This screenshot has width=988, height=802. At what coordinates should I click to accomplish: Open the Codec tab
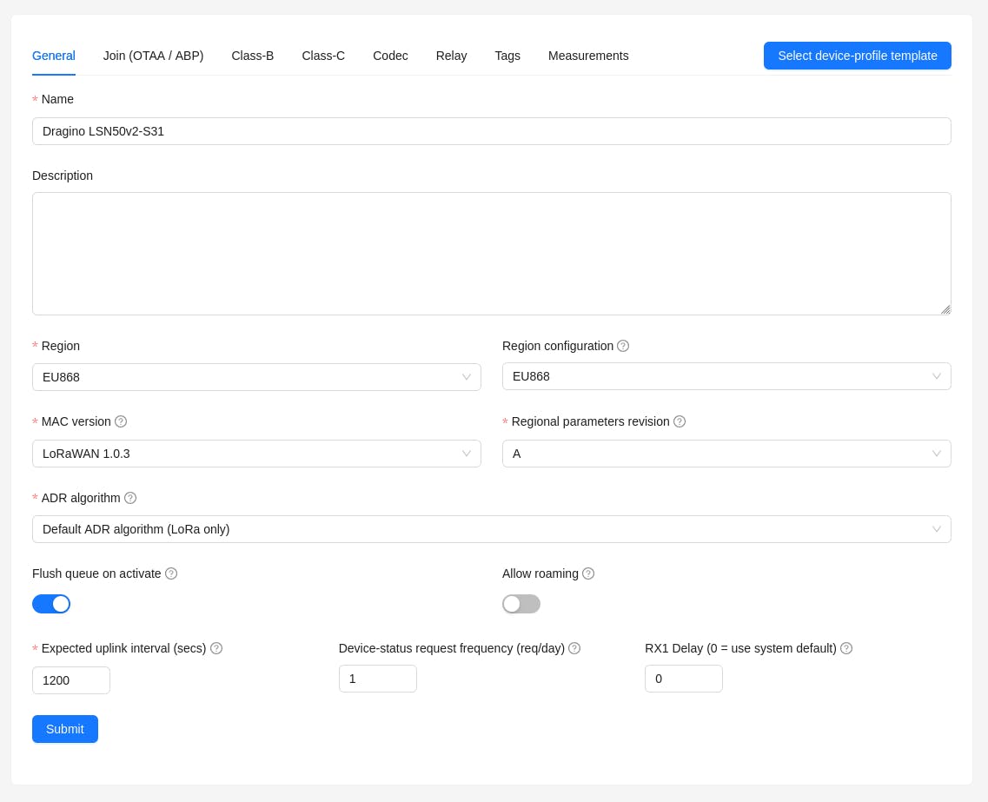[390, 56]
